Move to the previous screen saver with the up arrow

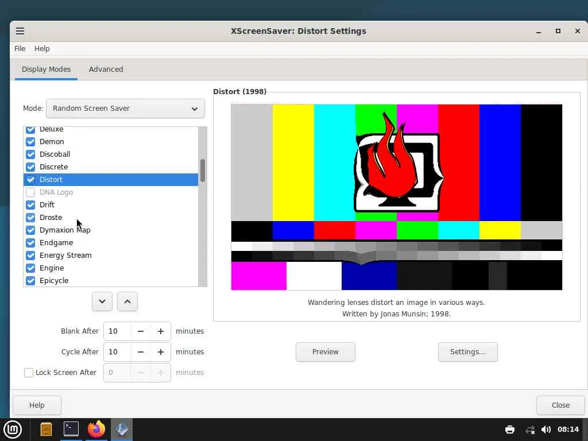coord(127,301)
